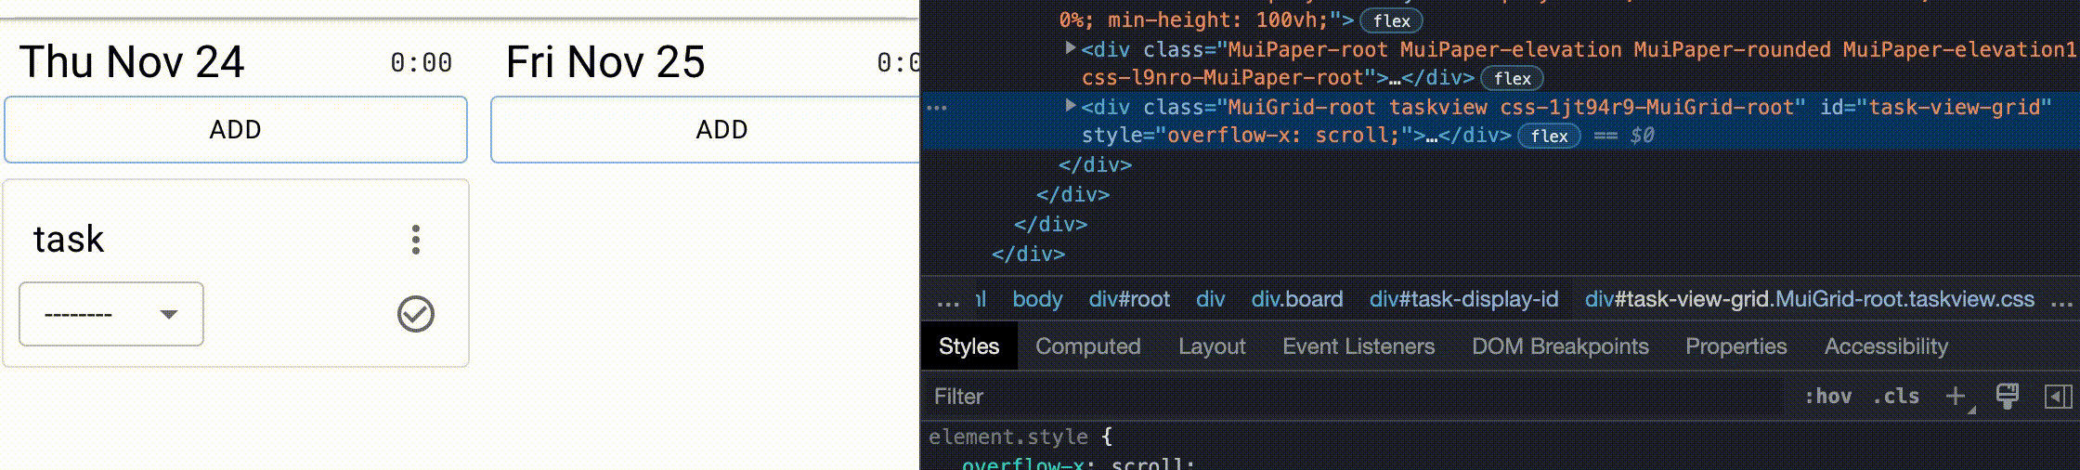Toggle the flex badge on the task-view-grid line
The image size is (2080, 470).
(1549, 137)
